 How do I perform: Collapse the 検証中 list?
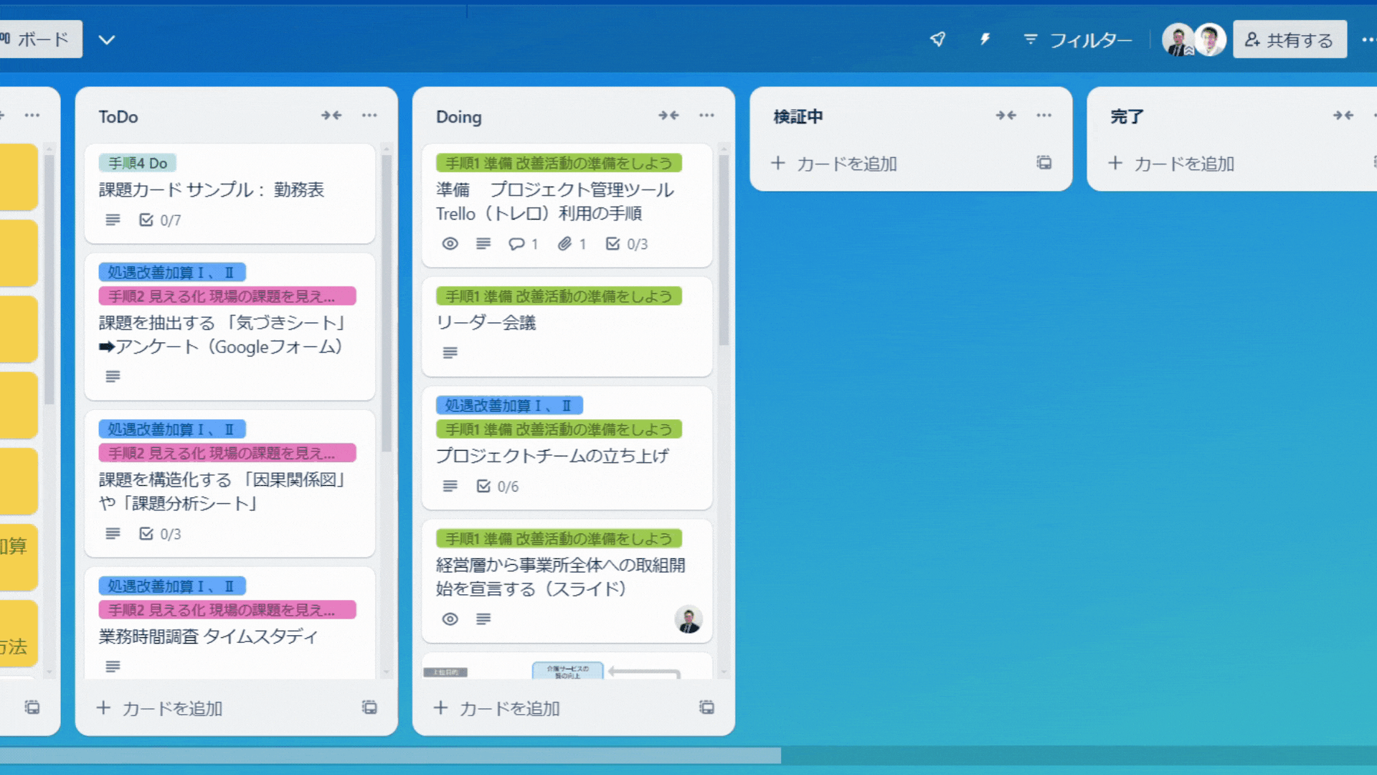coord(1005,116)
